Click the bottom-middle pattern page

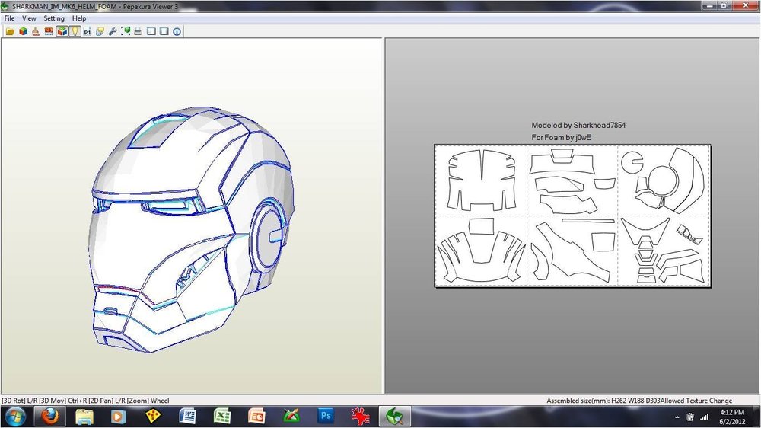point(572,251)
